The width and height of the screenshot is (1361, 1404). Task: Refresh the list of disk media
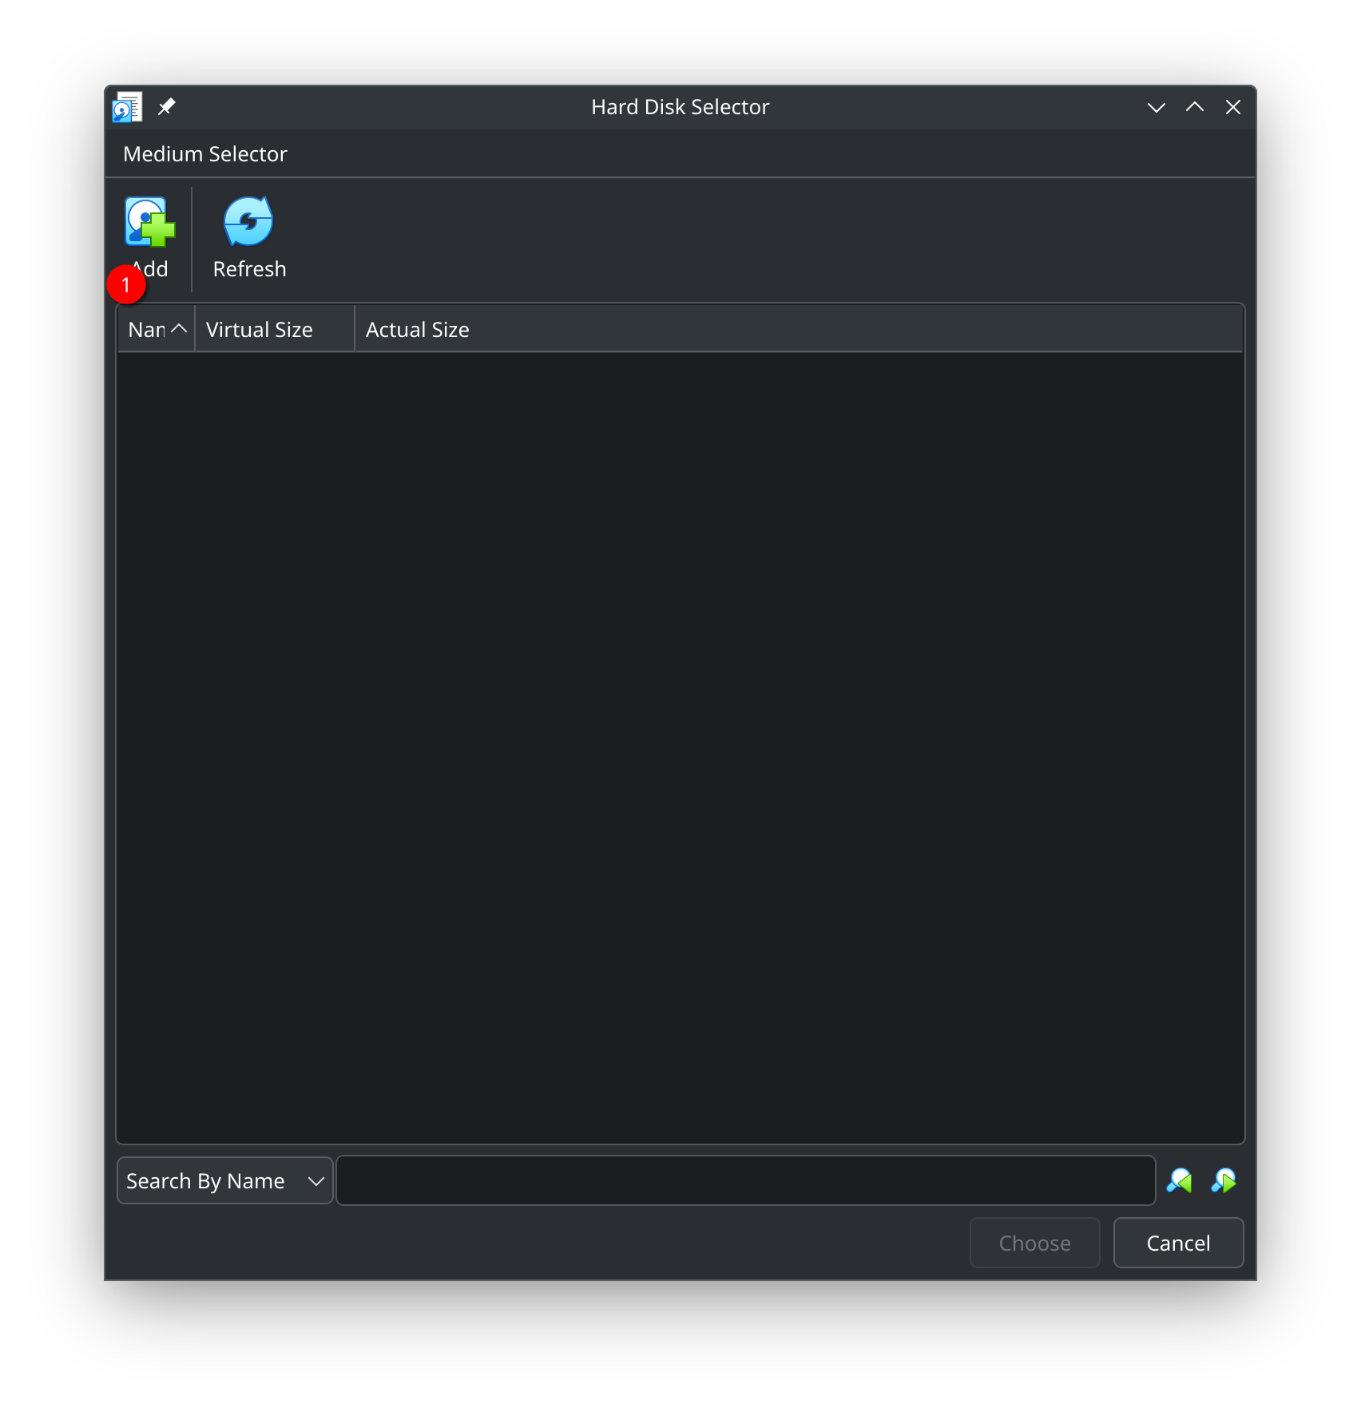tap(247, 222)
